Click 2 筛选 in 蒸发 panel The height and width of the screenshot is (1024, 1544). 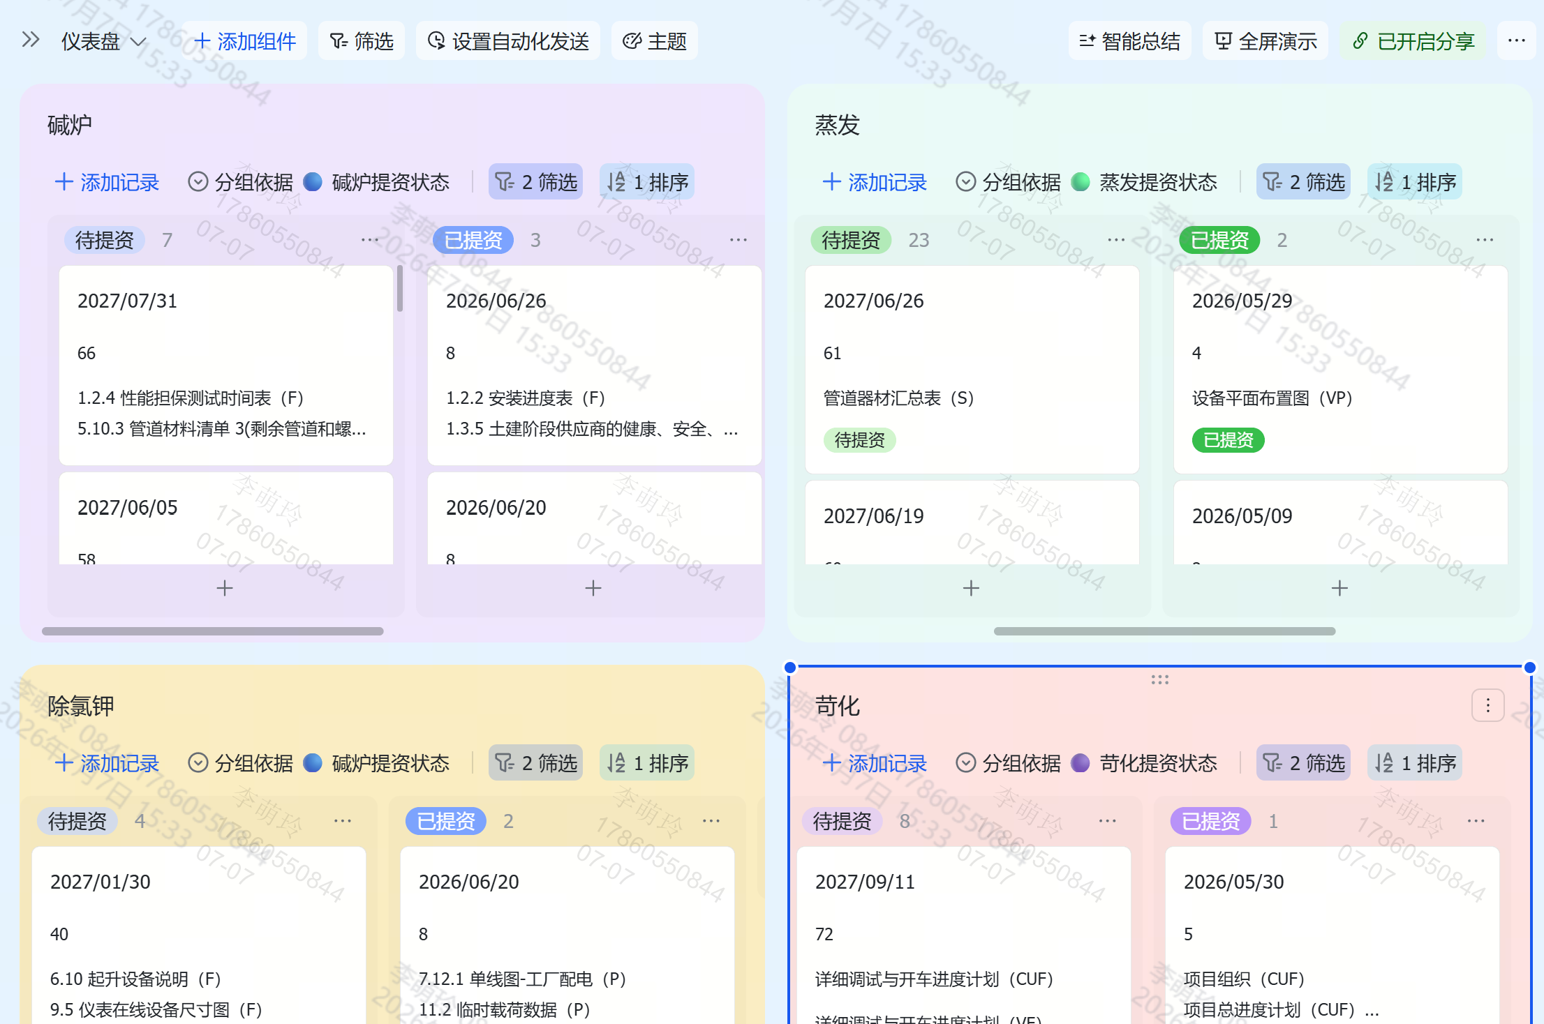[1303, 182]
